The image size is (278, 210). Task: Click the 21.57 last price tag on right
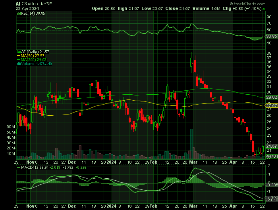click(x=272, y=146)
